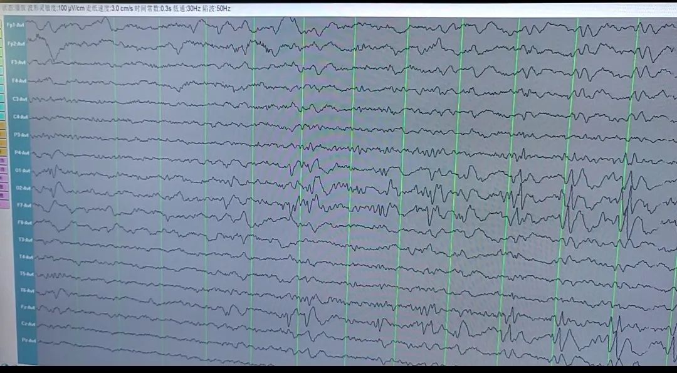Select the F3-Avt channel label
Viewport: 677px width, 373px height.
point(18,62)
